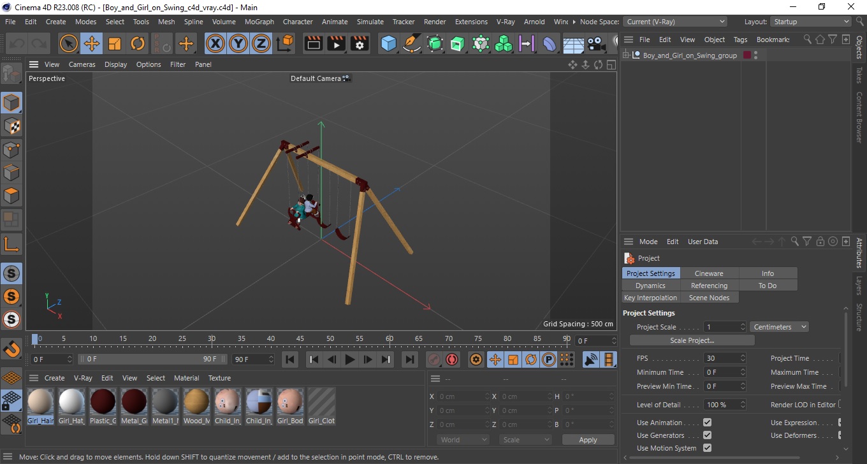Switch to Model mode
Viewport: 867px width, 464px height.
coord(11,103)
